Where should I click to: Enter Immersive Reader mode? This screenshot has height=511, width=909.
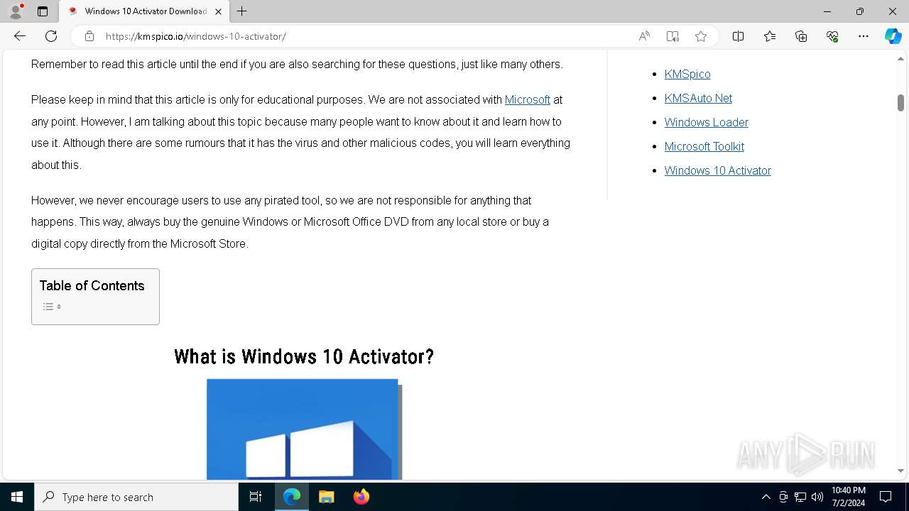(673, 36)
